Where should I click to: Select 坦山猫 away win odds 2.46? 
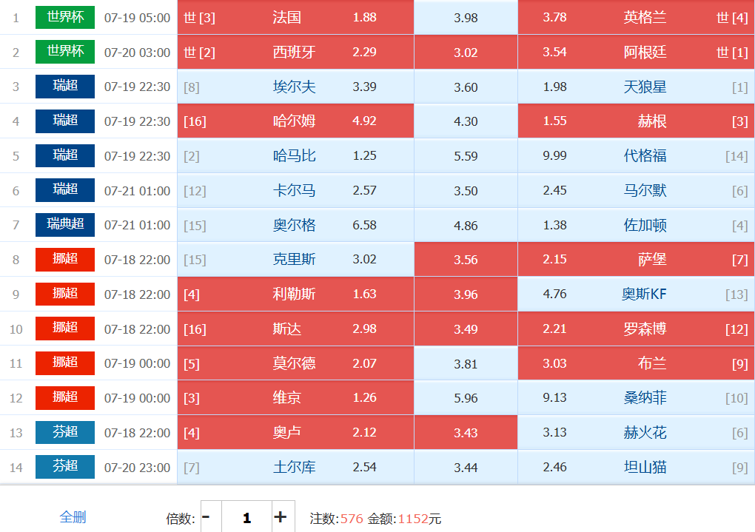636,467
